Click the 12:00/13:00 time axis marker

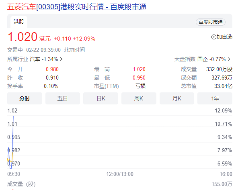click(120, 174)
